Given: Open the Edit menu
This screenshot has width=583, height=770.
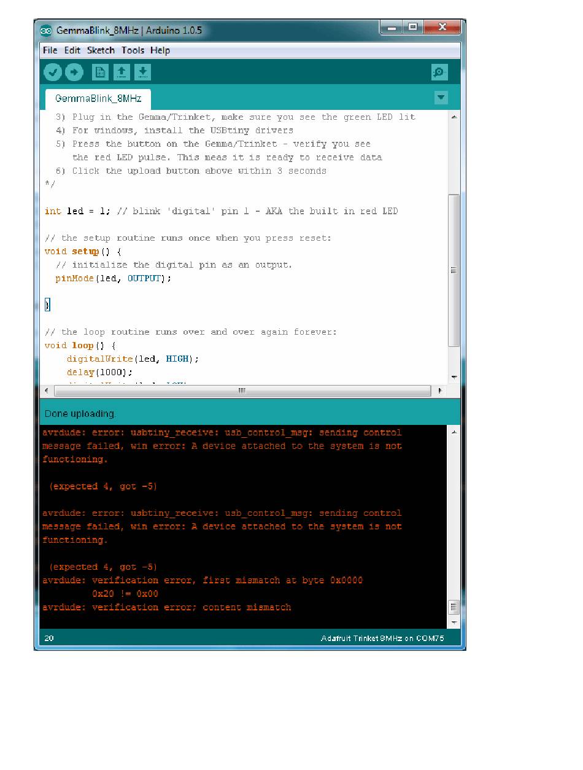Looking at the screenshot, I should point(72,50).
